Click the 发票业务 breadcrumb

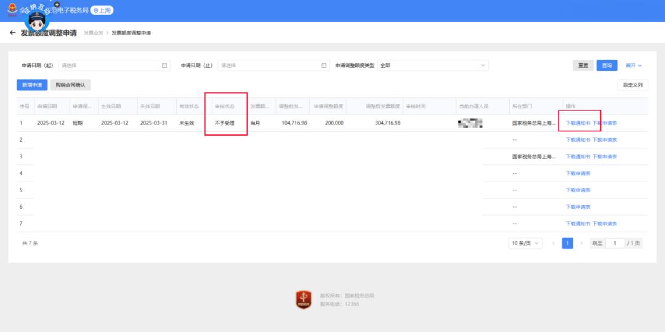(94, 33)
